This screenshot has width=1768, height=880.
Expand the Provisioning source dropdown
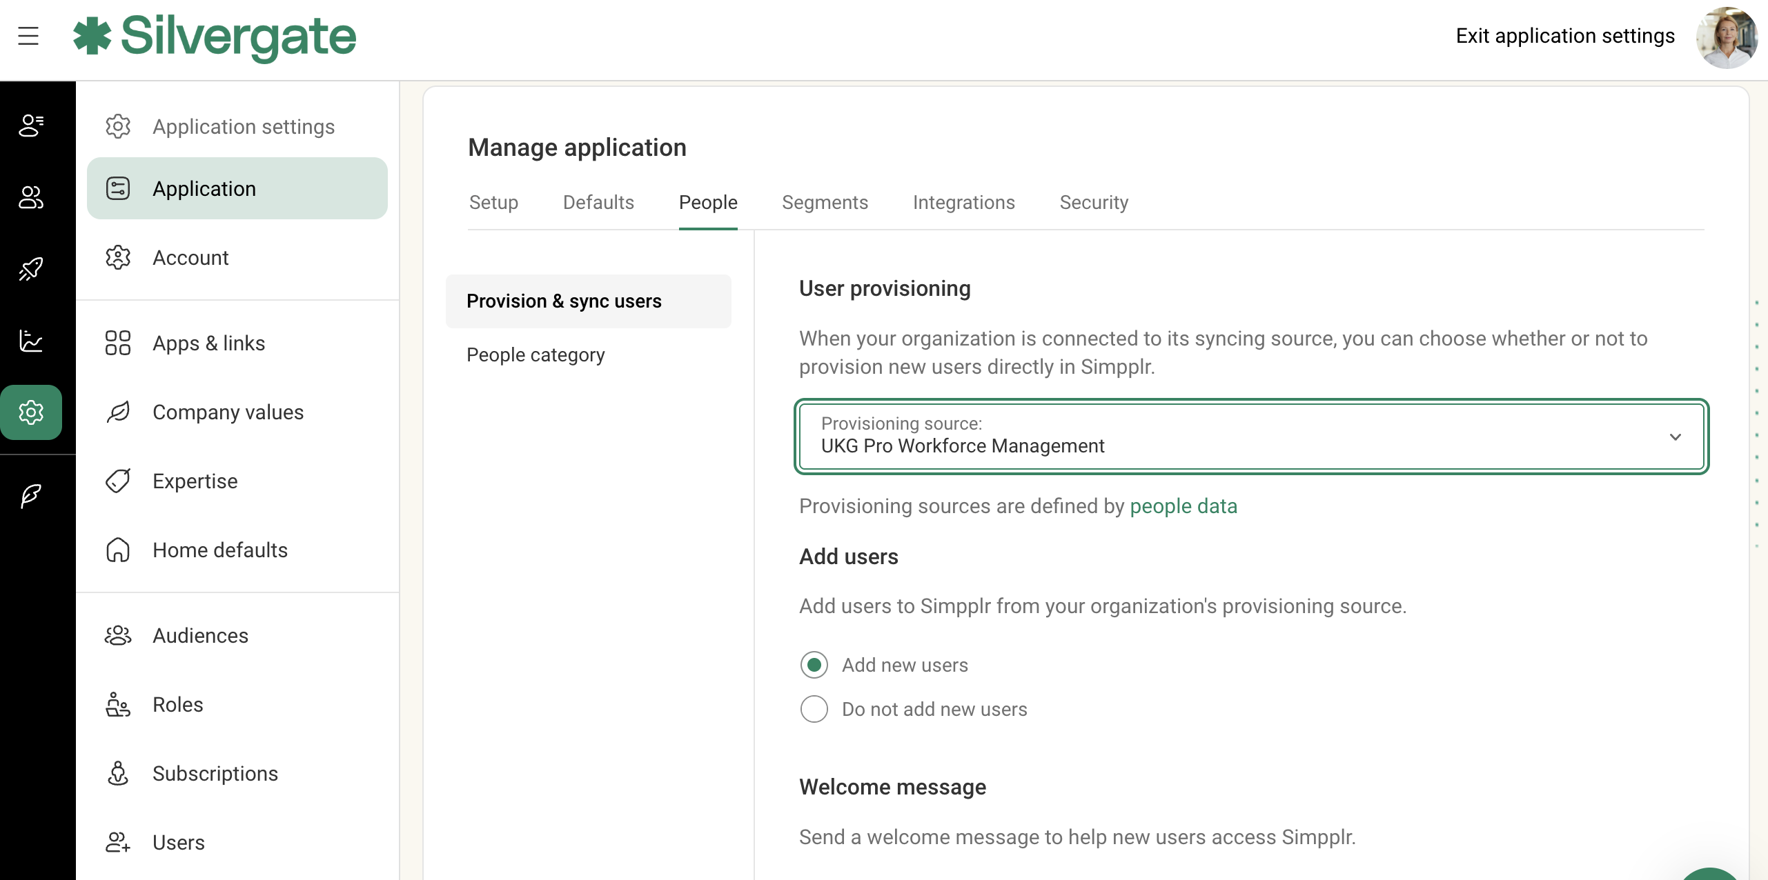point(1250,437)
